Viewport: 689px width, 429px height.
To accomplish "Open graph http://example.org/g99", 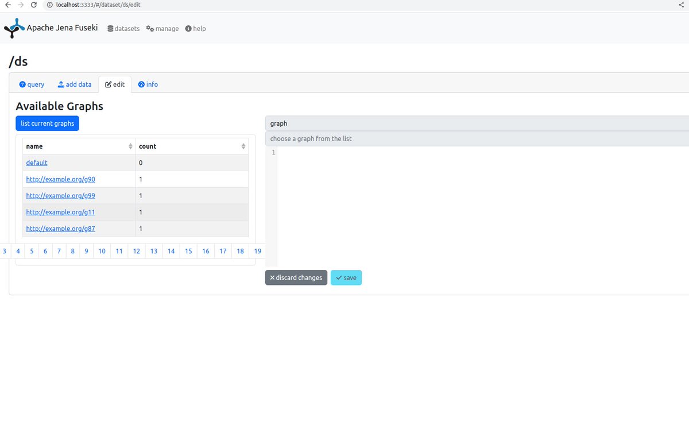I will click(61, 196).
